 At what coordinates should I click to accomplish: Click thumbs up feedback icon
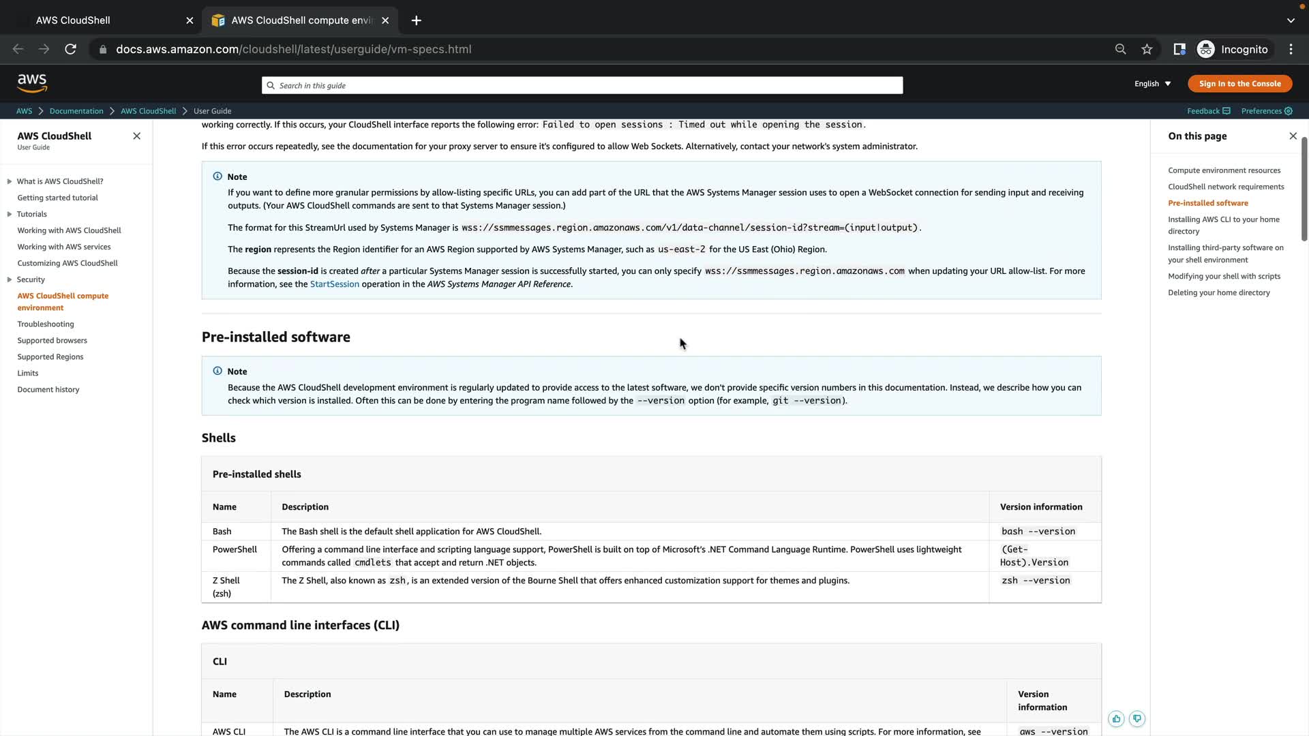[x=1116, y=718]
